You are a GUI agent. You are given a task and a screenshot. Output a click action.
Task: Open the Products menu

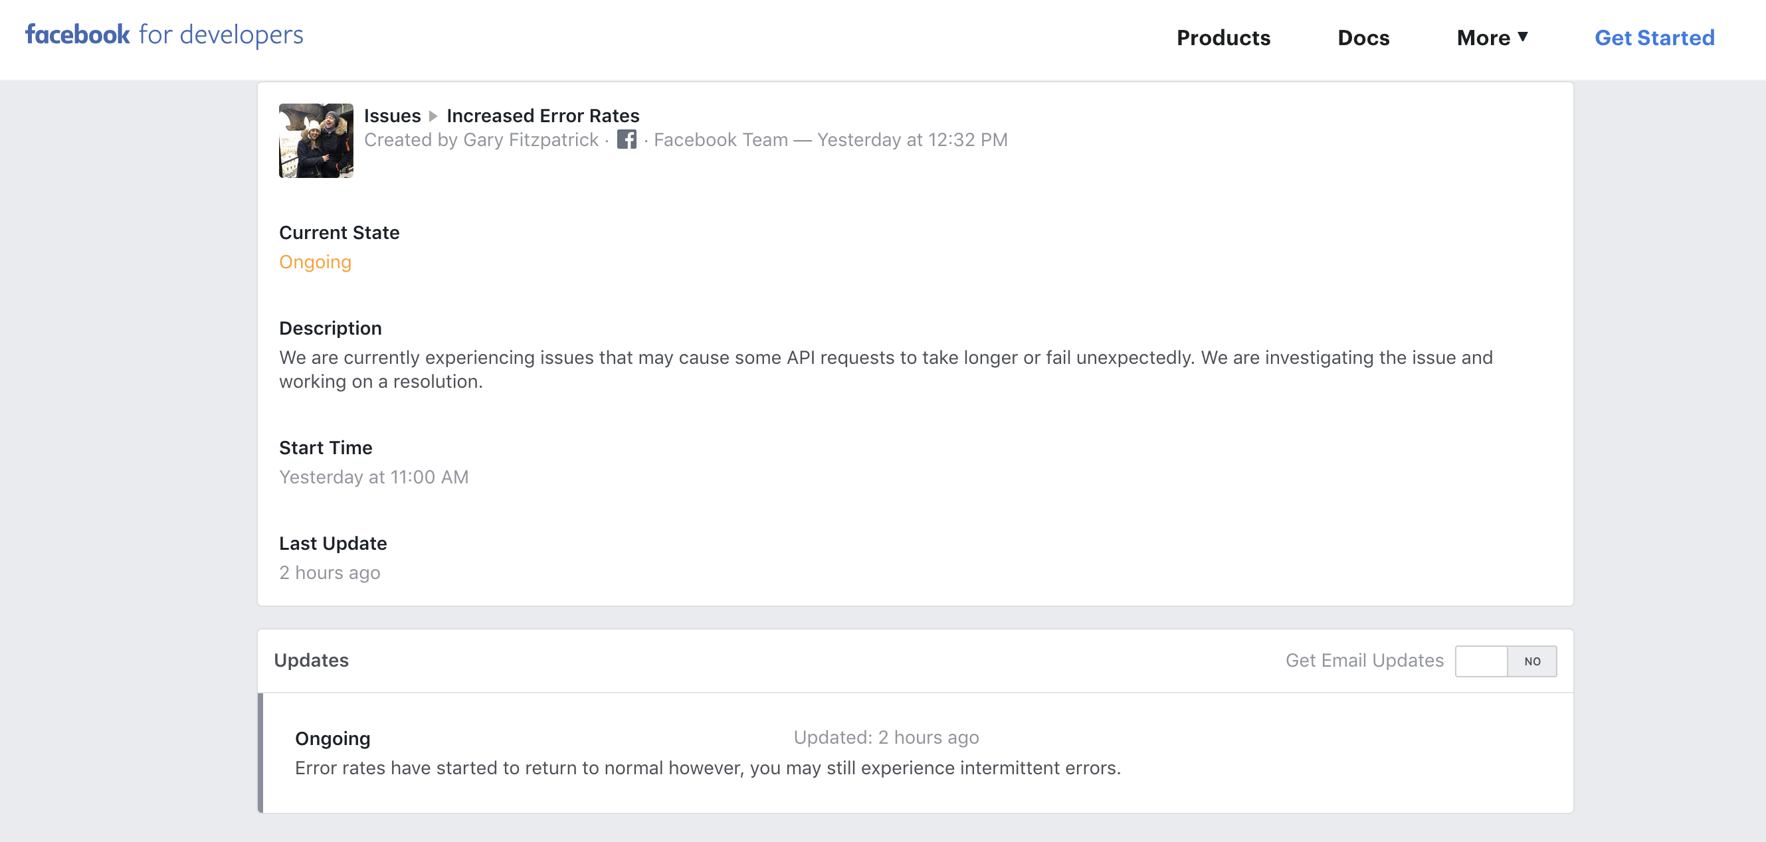[1223, 38]
